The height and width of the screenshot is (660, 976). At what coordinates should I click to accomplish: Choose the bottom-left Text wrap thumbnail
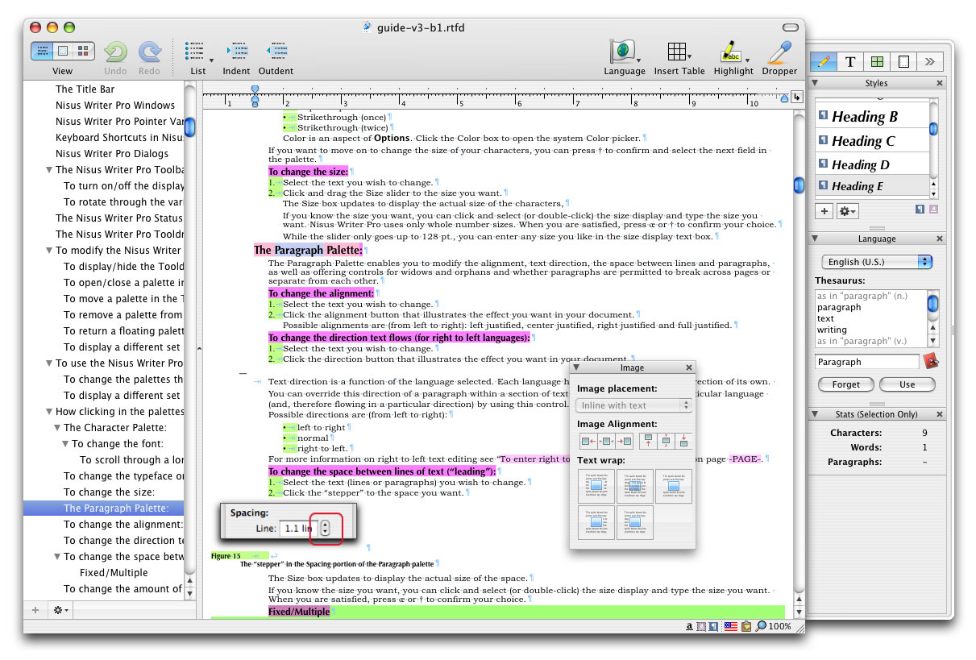coord(596,522)
